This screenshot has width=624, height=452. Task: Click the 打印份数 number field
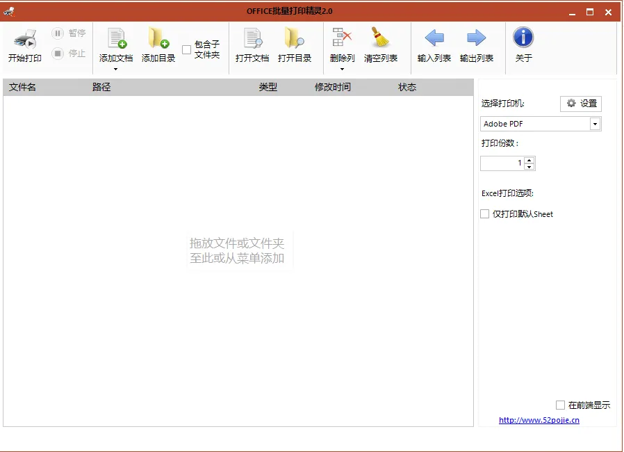tap(502, 163)
